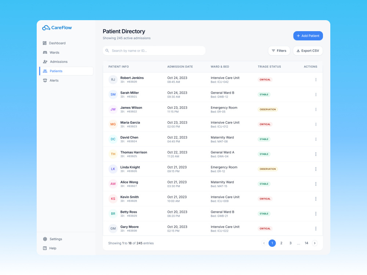Select Patients in the sidebar
367x275 pixels.
66,71
